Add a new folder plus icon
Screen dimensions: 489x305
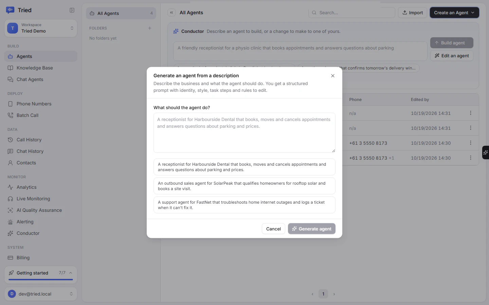click(x=150, y=28)
